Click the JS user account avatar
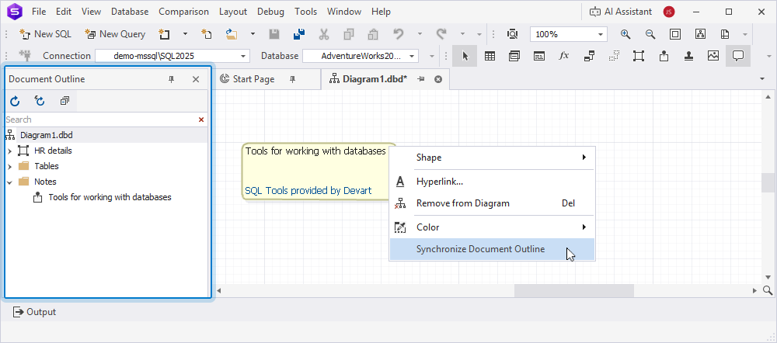This screenshot has height=343, width=777. point(669,12)
